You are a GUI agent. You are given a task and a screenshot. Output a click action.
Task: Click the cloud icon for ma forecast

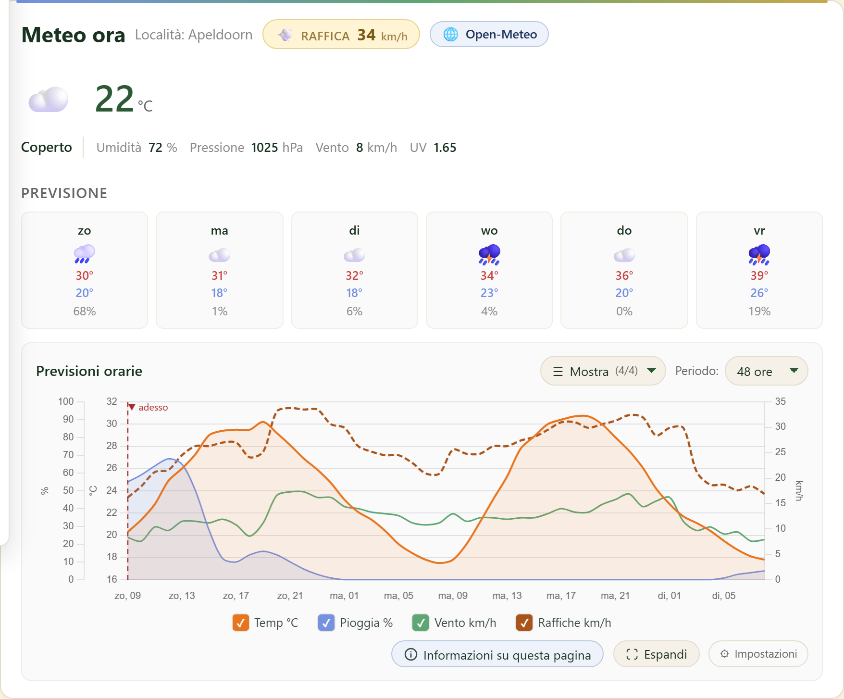point(220,255)
